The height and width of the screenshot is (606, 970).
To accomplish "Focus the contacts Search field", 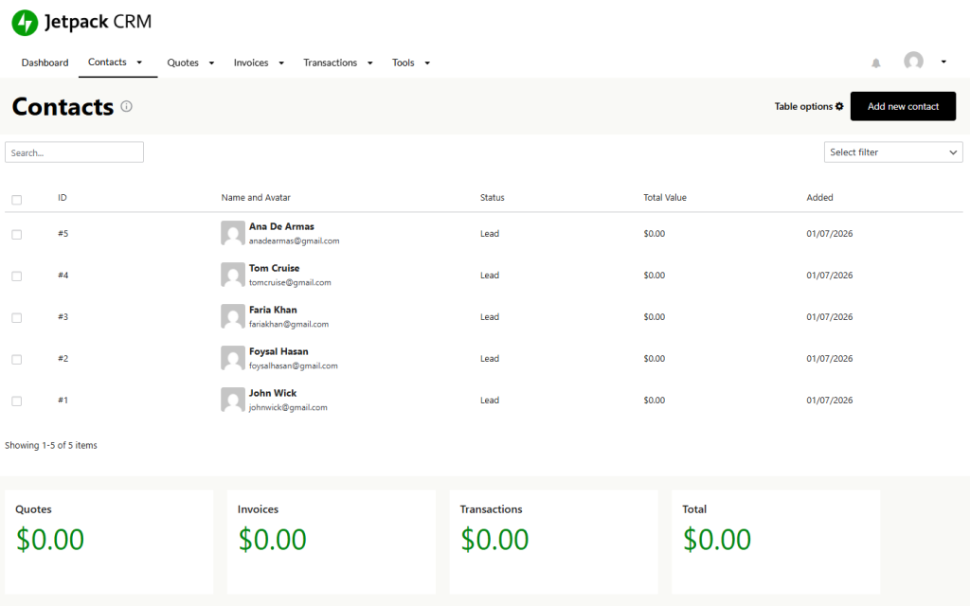I will point(74,152).
